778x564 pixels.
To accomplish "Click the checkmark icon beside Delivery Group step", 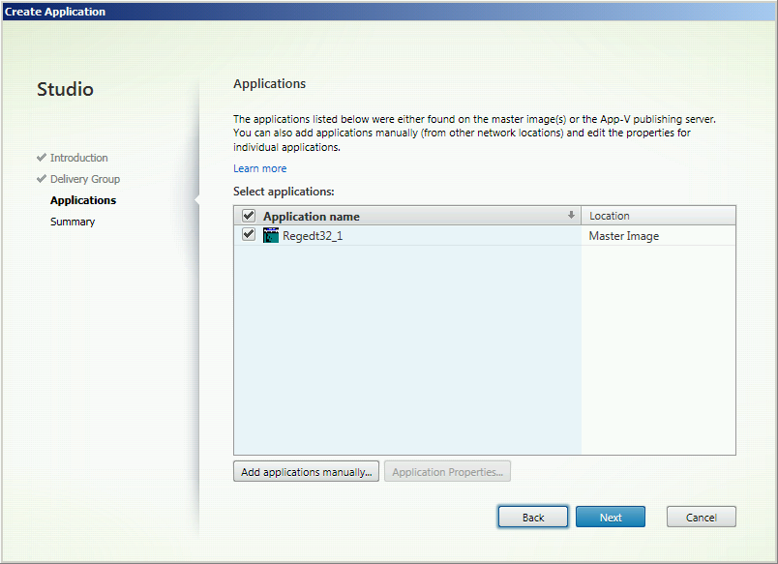I will point(42,179).
